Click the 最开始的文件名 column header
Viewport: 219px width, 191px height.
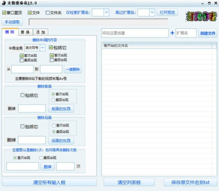coord(156,46)
